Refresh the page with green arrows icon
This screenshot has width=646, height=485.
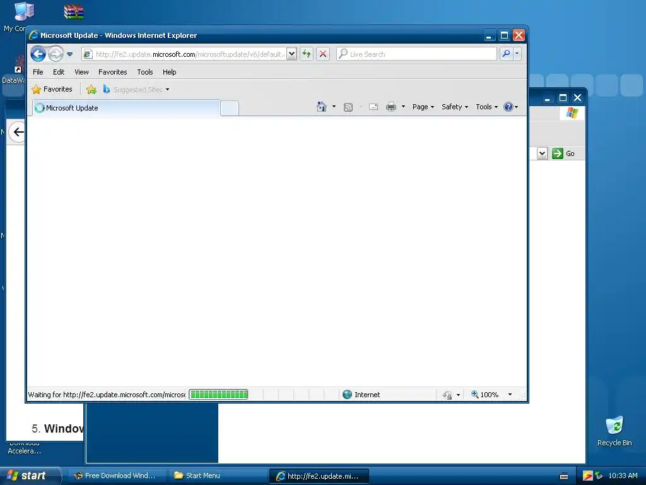(x=307, y=54)
